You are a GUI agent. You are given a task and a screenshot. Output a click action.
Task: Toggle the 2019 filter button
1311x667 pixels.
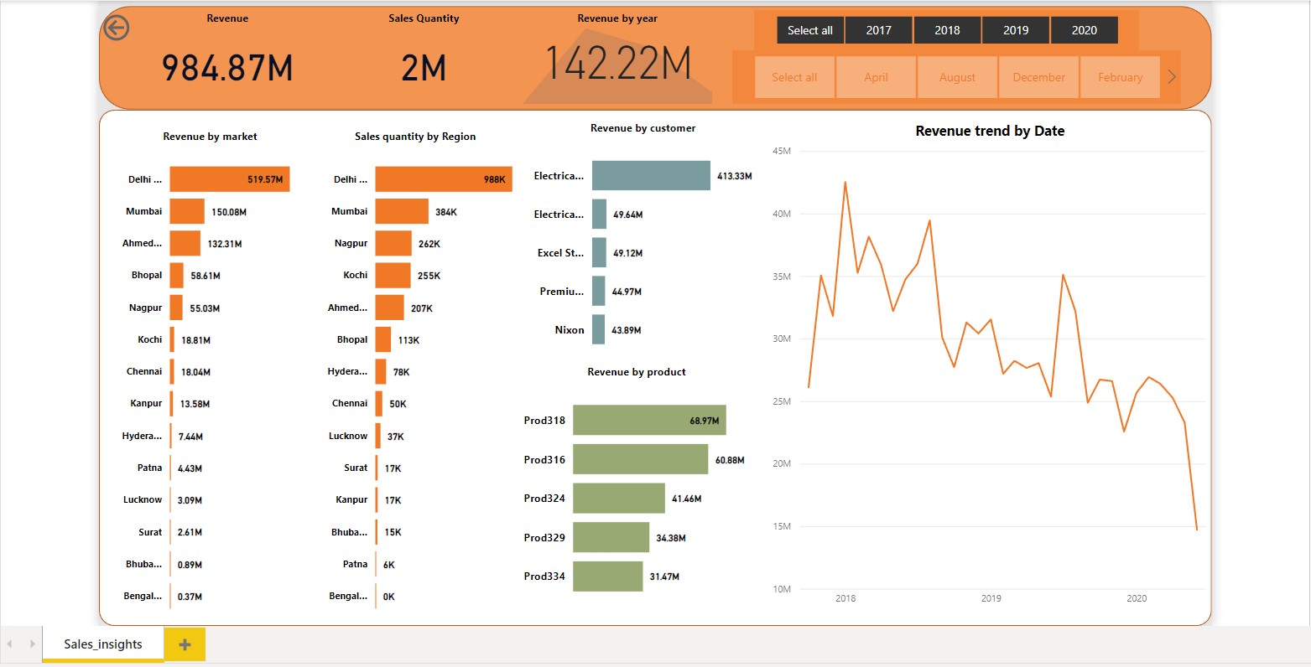coord(1016,29)
